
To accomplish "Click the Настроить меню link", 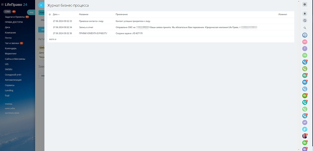I will pyautogui.click(x=12, y=113).
